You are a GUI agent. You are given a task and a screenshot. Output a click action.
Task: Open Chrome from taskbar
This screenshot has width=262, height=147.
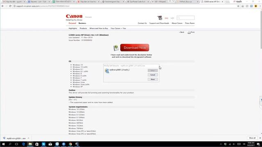(70, 144)
